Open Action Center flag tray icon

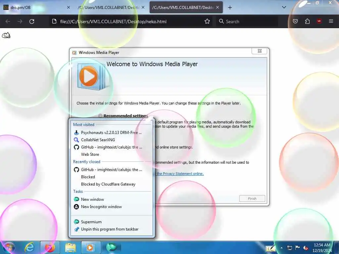298,248
